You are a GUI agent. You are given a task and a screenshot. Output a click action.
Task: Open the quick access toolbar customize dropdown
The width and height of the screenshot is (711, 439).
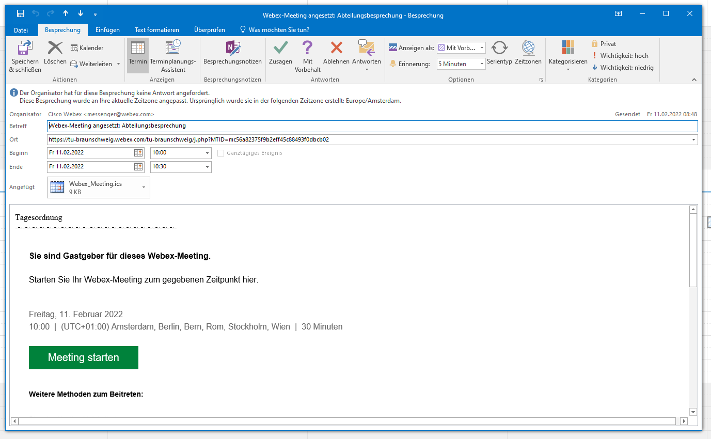(x=95, y=14)
